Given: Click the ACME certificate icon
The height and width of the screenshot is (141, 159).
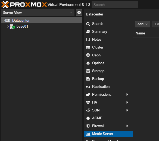Looking at the screenshot, I should click(x=88, y=118).
